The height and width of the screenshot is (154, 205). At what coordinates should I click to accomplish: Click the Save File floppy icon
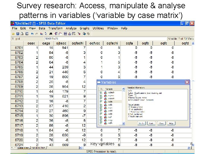tap(18, 34)
